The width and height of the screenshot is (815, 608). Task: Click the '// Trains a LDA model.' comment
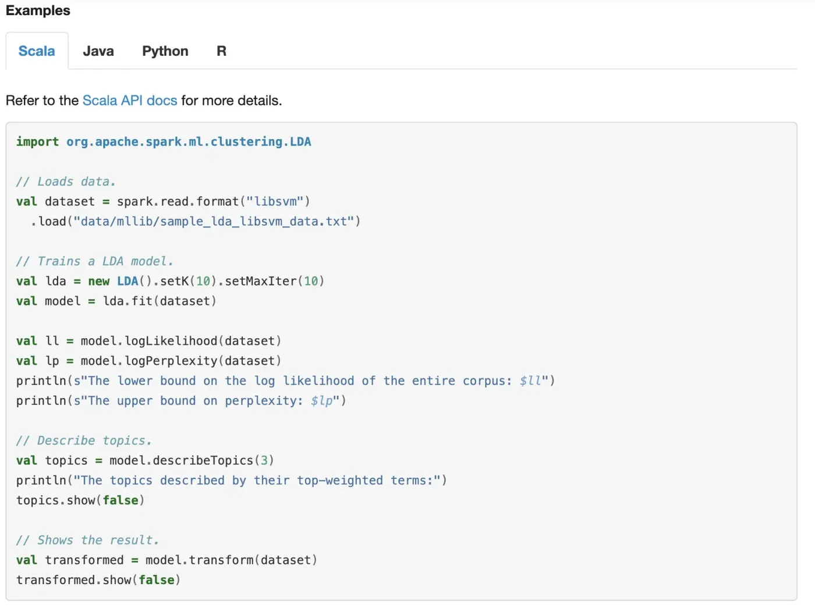94,261
